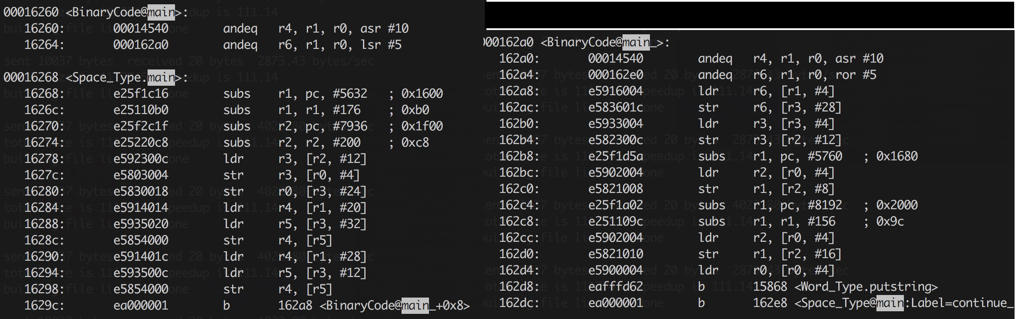Viewport: 1021px width, 319px height.
Task: Click hex word 000162e0 in right listing
Action: tap(616, 75)
